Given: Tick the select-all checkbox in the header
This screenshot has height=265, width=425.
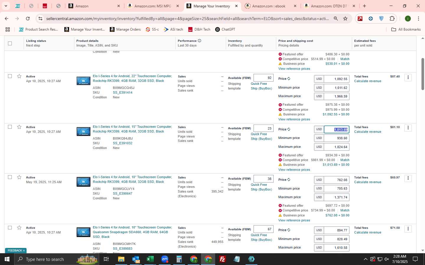Looking at the screenshot, I should 10,43.
